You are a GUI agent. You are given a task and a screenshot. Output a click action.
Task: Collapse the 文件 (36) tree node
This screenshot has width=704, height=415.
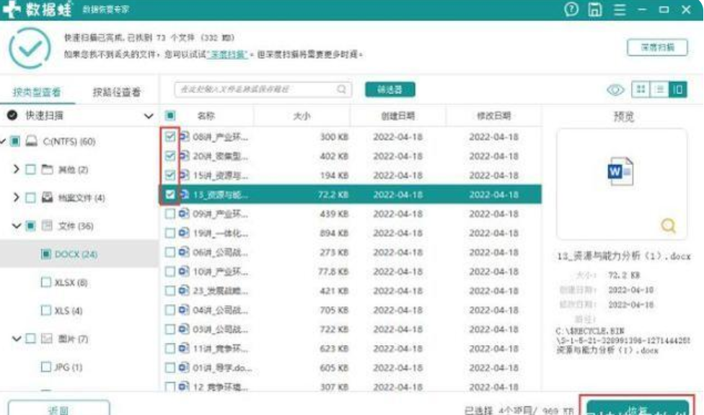tap(16, 226)
